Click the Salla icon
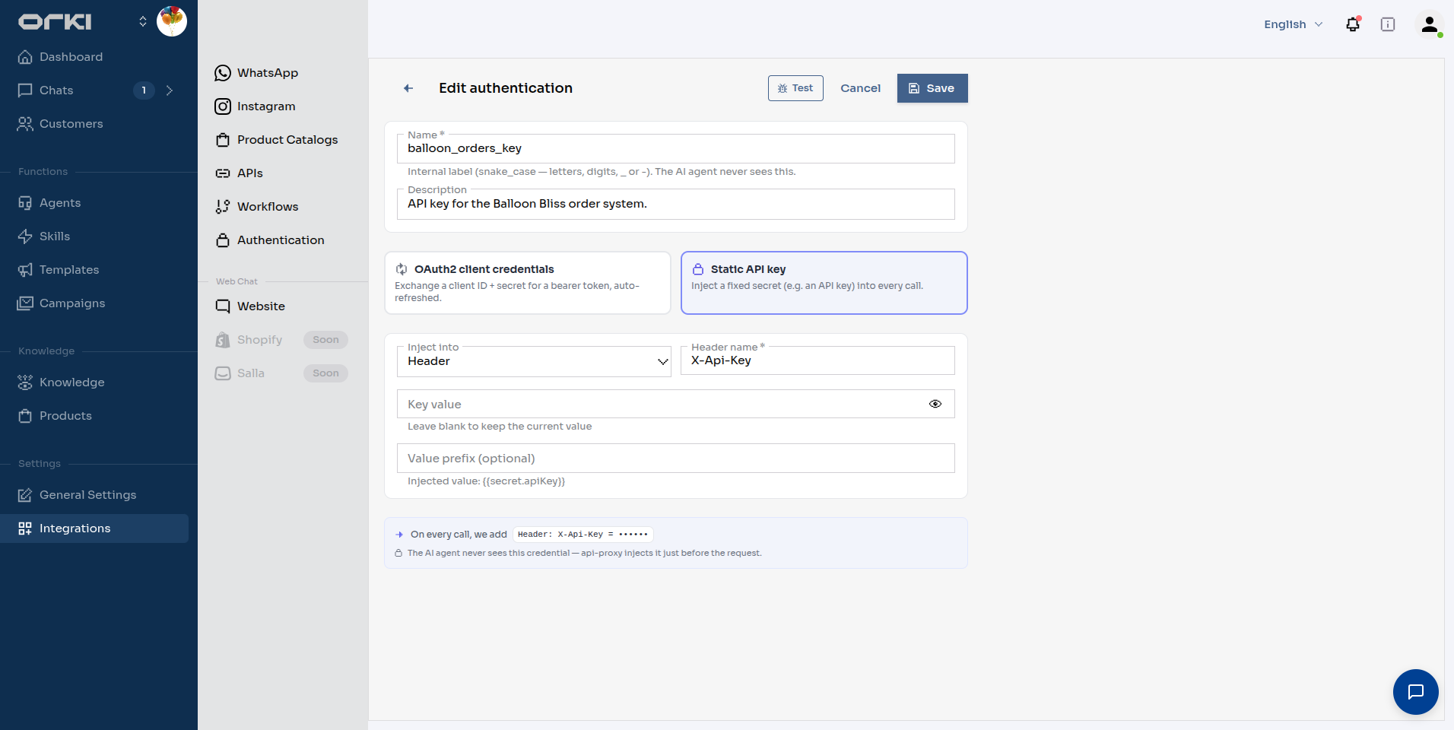The width and height of the screenshot is (1454, 730). [223, 373]
